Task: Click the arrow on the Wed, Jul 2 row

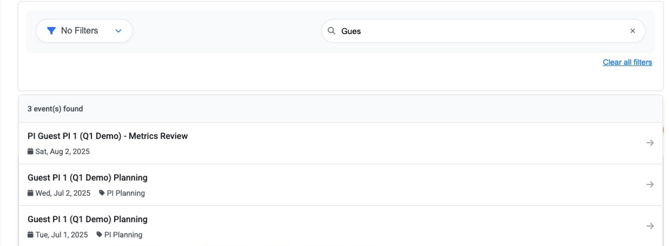Action: tap(650, 184)
